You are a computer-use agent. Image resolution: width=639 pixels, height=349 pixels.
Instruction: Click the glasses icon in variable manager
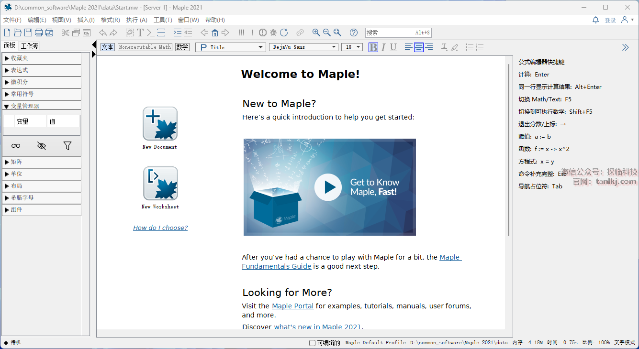(16, 146)
